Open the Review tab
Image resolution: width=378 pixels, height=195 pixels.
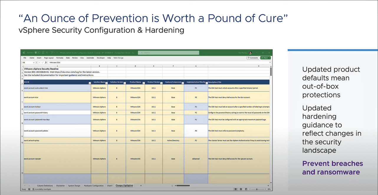75,58
